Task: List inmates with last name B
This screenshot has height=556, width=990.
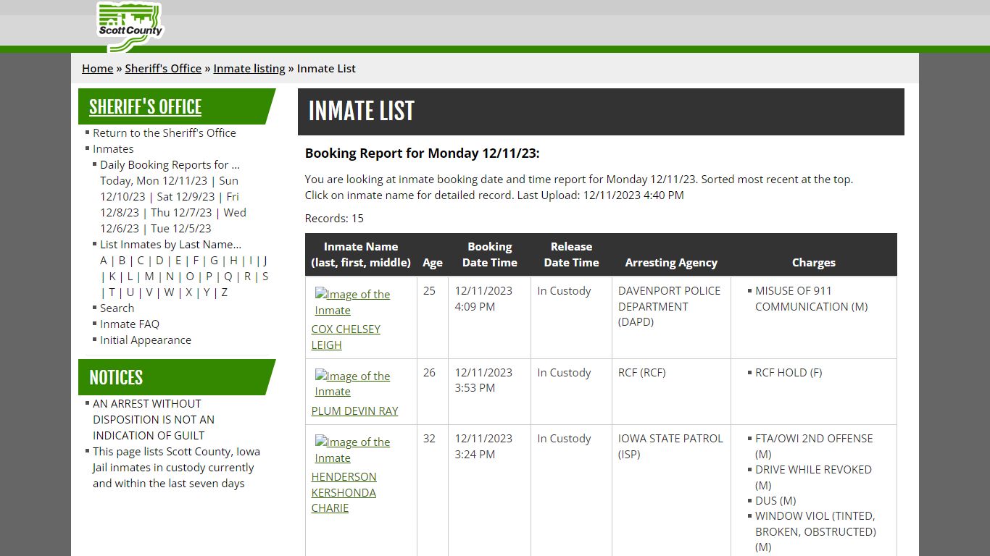Action: click(122, 260)
